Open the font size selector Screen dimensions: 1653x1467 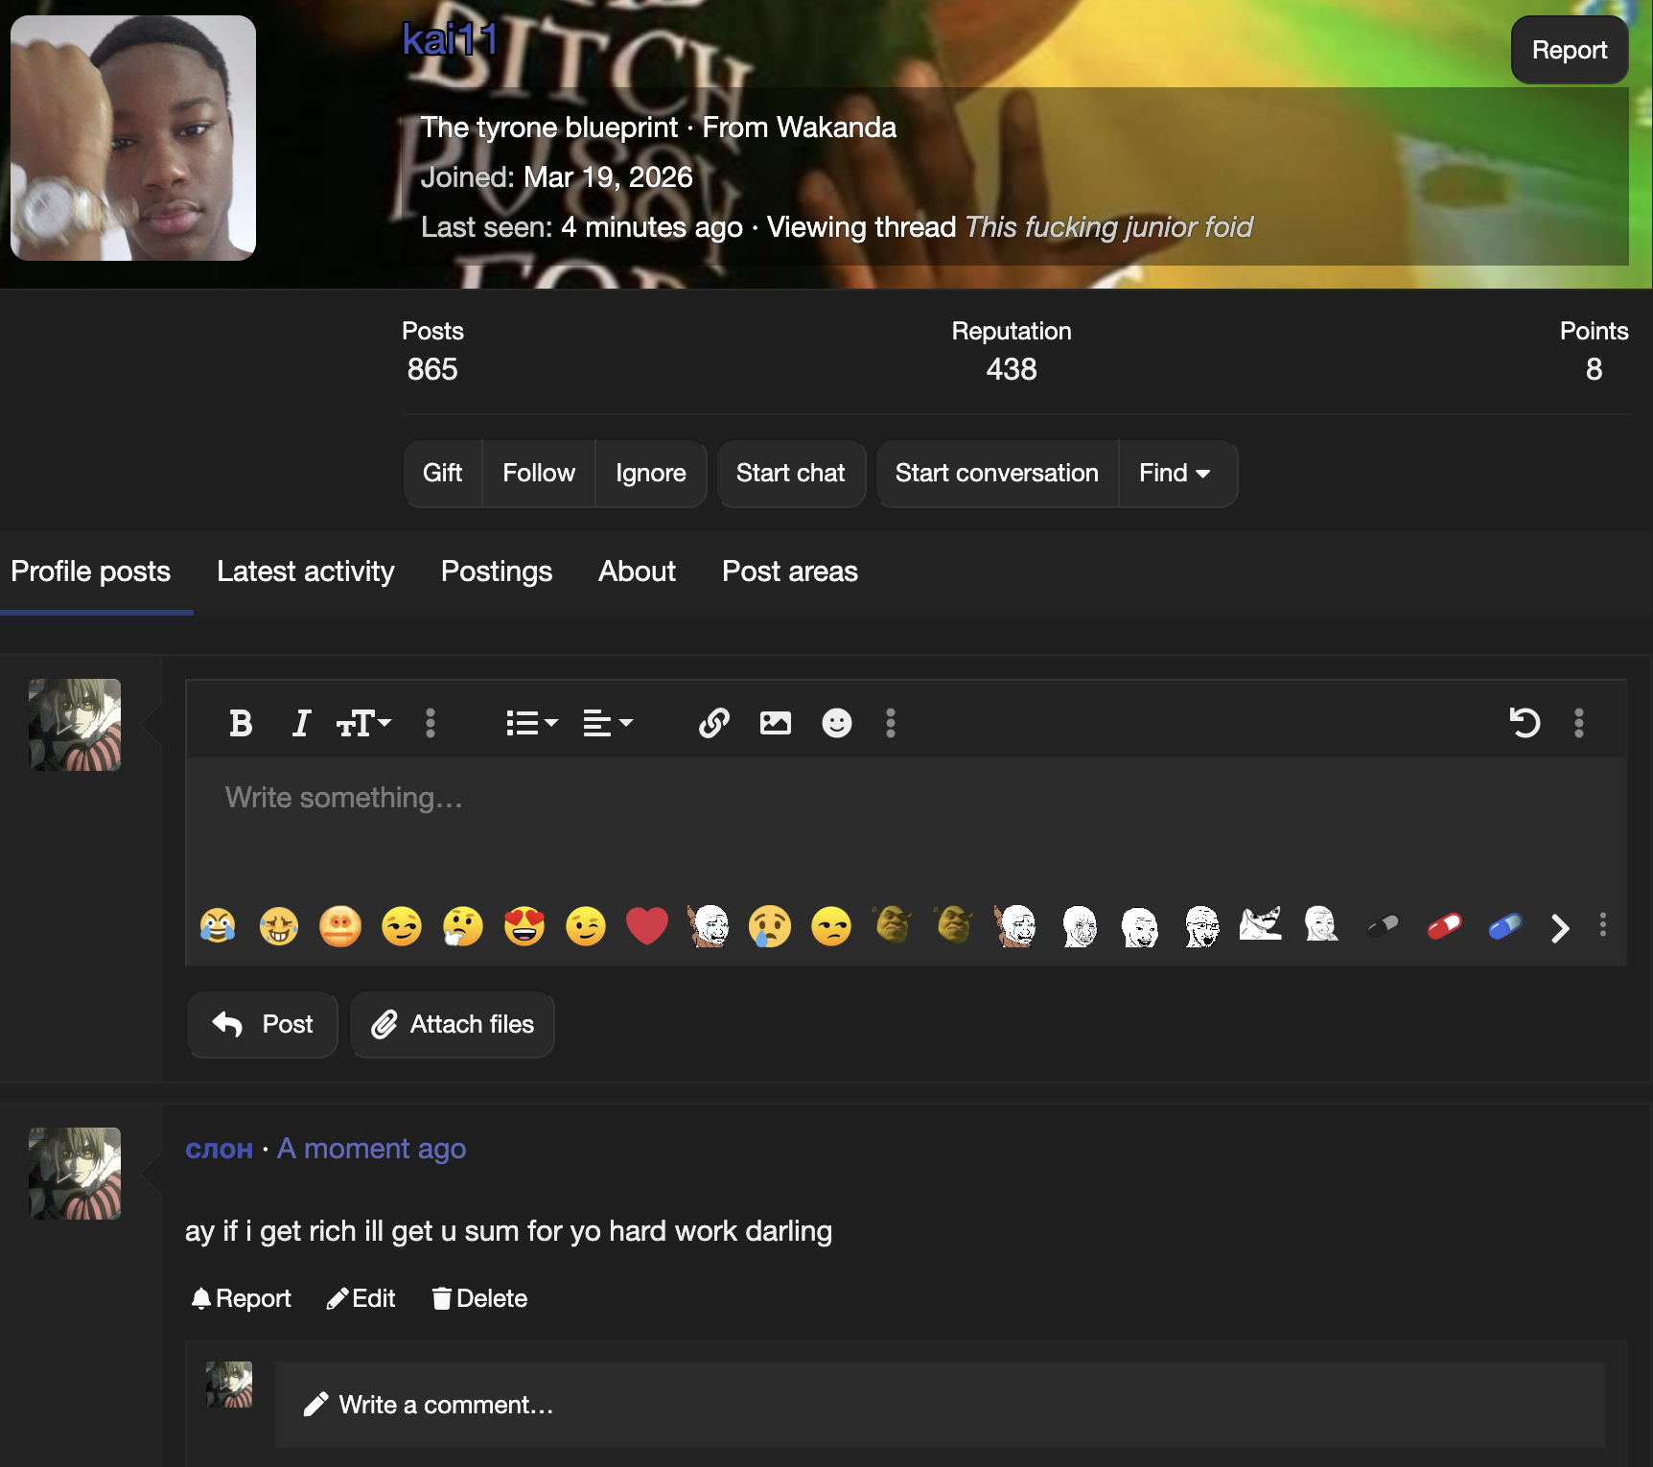[x=362, y=724]
